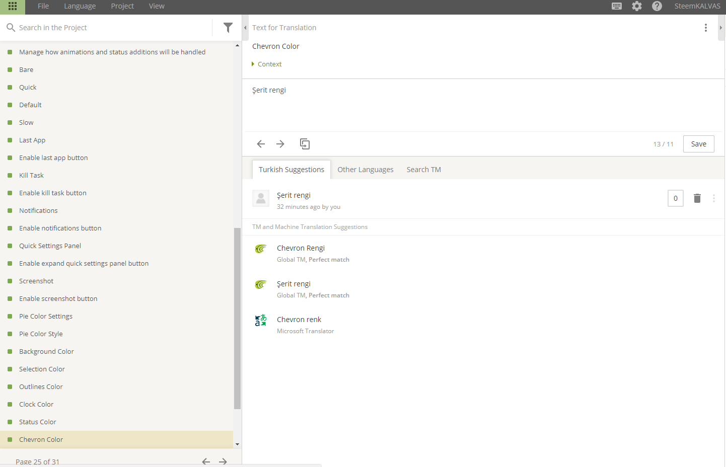Viewport: 726px width, 467px height.
Task: Click scroll down arrow in string list
Action: (x=237, y=444)
